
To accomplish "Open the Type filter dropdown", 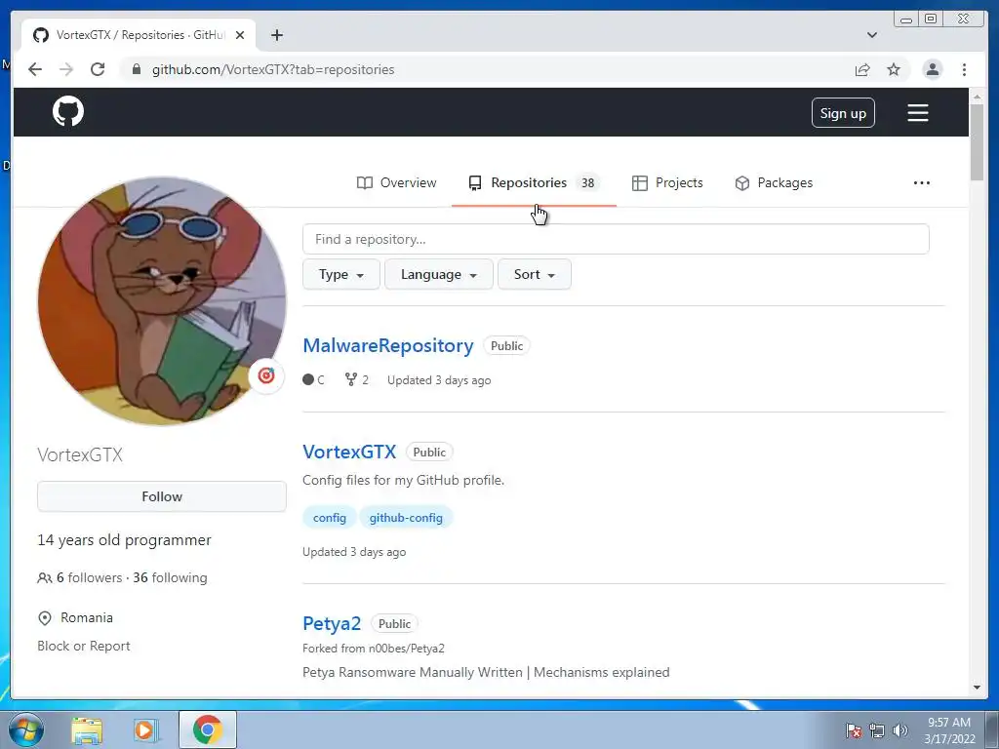I will pyautogui.click(x=340, y=274).
